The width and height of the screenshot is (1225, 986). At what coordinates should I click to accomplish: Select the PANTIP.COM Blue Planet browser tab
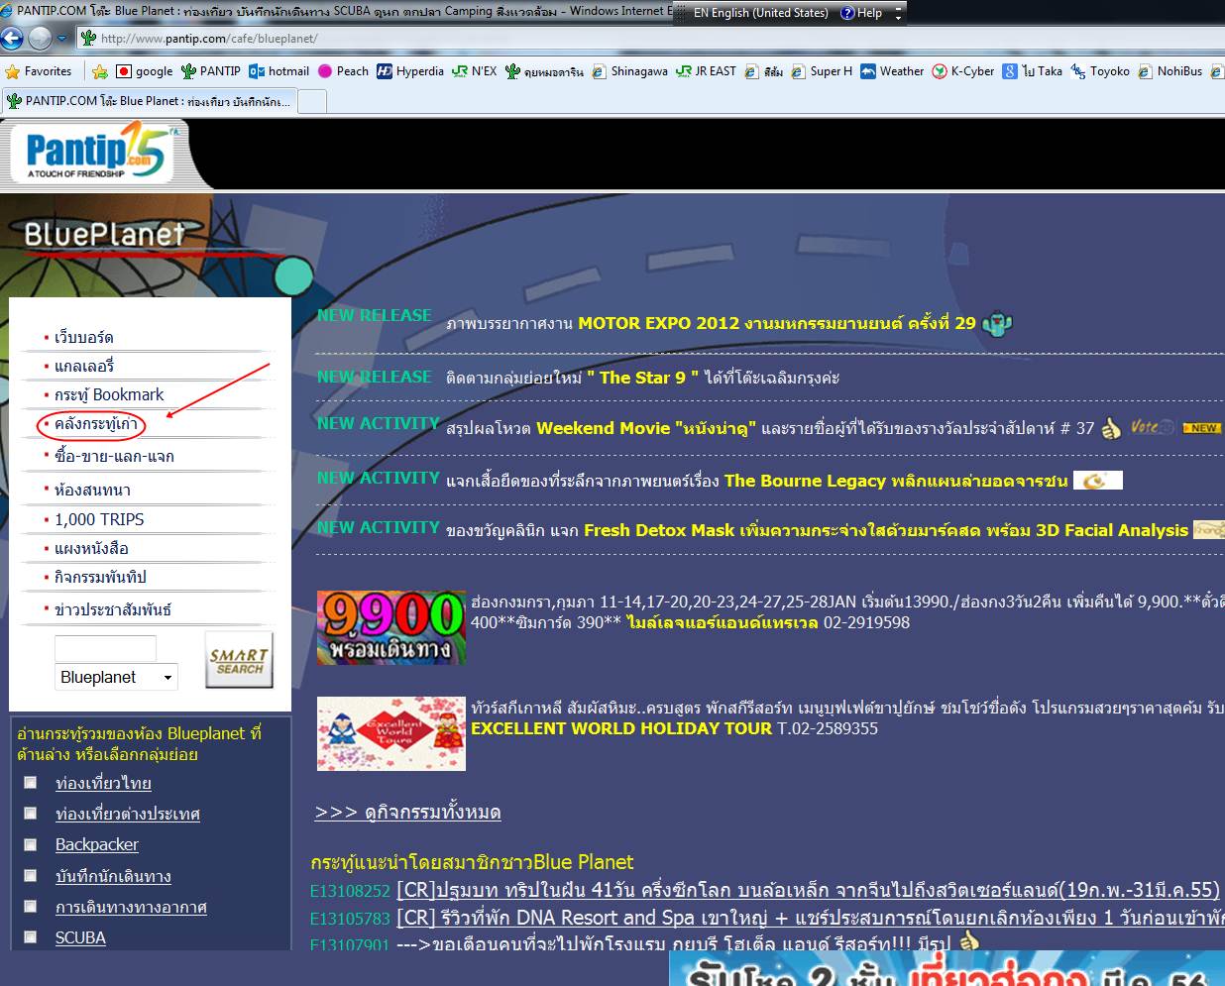(149, 101)
